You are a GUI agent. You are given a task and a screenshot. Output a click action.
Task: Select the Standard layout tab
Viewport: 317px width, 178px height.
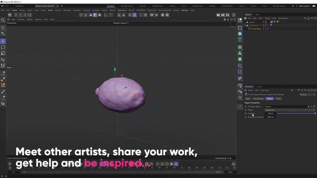pos(110,6)
